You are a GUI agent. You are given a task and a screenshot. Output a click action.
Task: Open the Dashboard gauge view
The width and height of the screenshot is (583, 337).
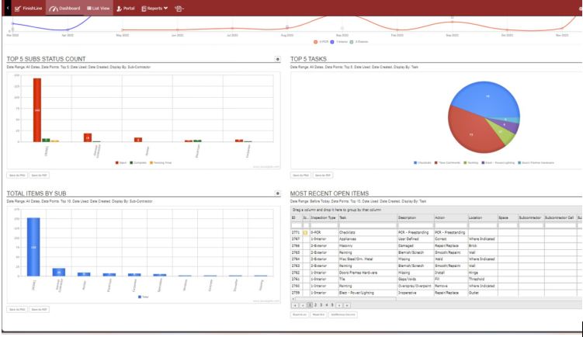[65, 8]
